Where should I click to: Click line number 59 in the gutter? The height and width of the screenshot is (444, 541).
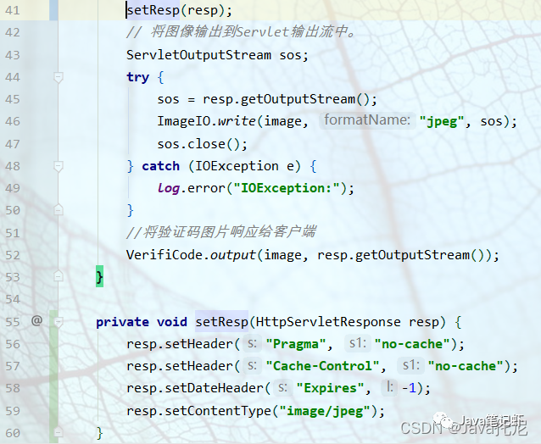point(13,411)
